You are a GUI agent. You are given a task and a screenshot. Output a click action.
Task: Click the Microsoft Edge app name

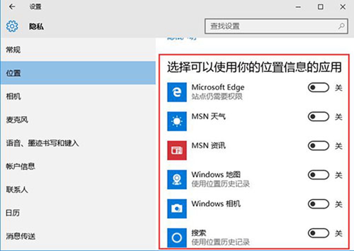point(218,87)
